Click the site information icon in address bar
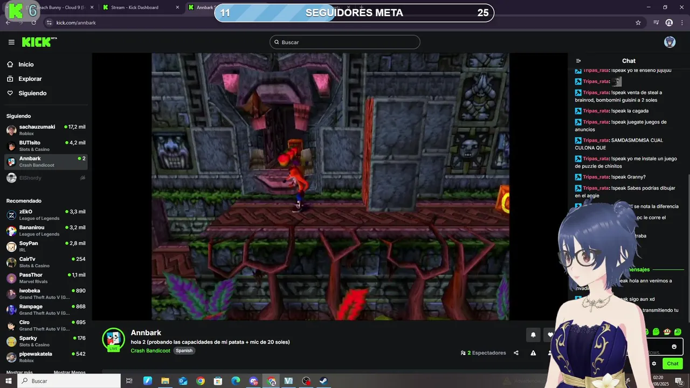Viewport: 690px width, 388px height. (49, 23)
